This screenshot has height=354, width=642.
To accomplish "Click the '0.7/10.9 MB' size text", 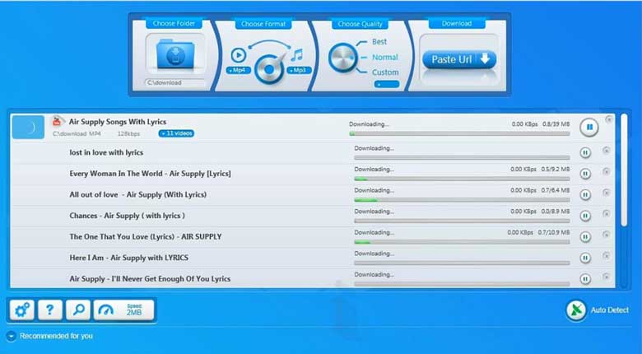I will tap(554, 232).
